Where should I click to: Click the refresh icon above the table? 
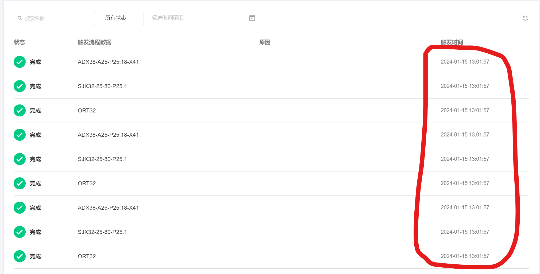[x=525, y=18]
